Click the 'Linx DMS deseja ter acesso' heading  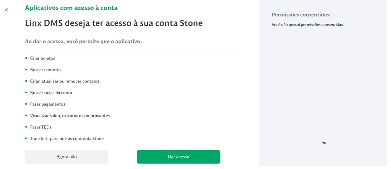click(114, 23)
